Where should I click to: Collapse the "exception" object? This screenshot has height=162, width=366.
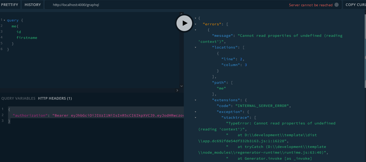[196, 112]
